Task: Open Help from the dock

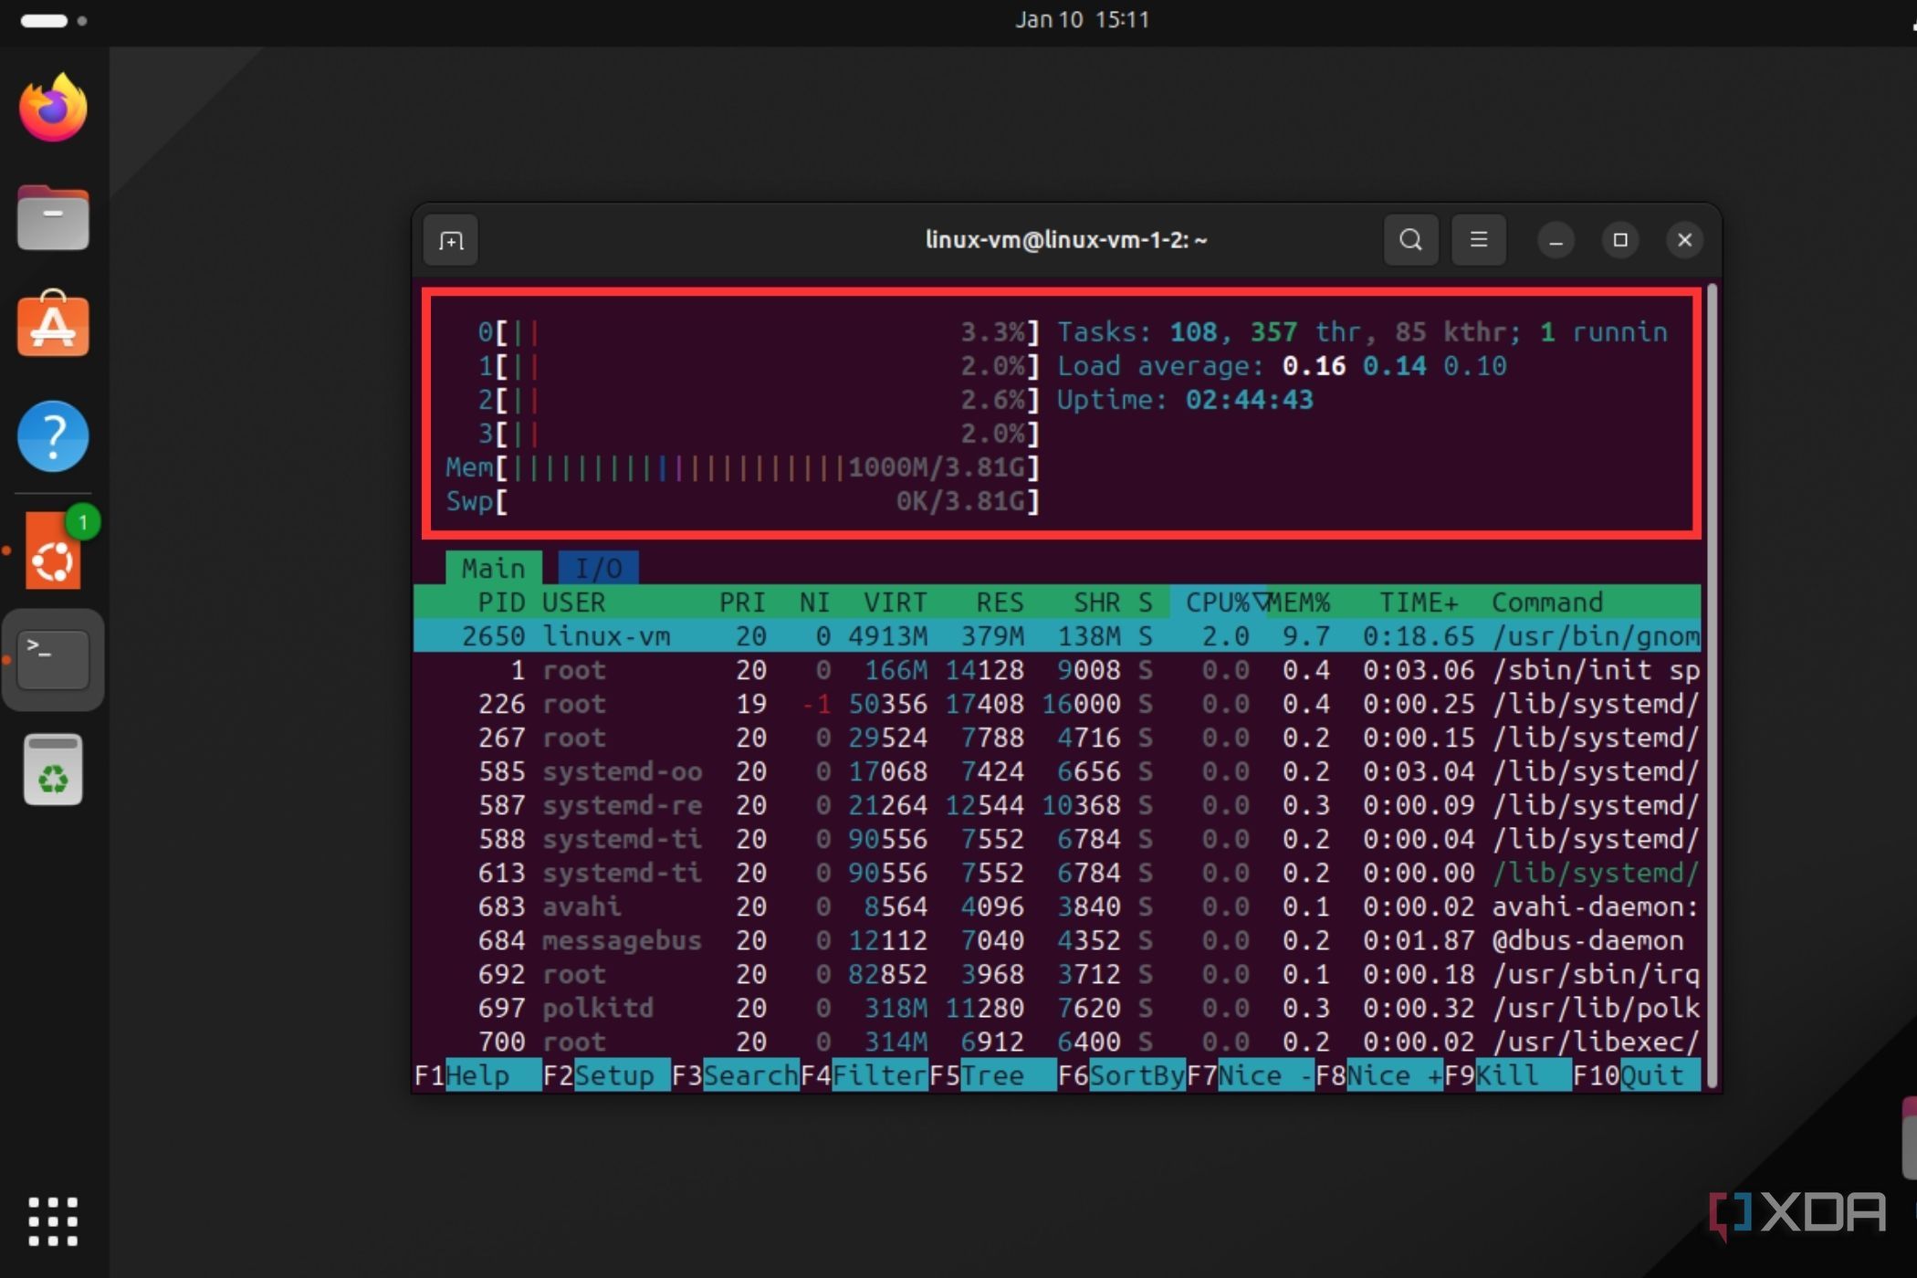Action: pos(53,436)
